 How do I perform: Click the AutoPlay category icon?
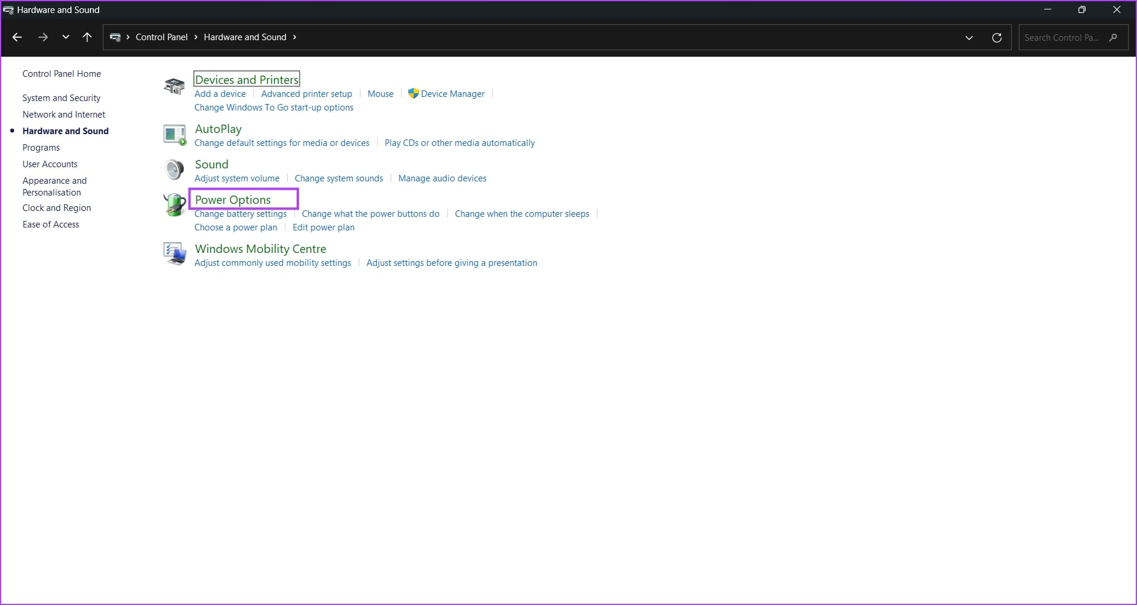(174, 135)
